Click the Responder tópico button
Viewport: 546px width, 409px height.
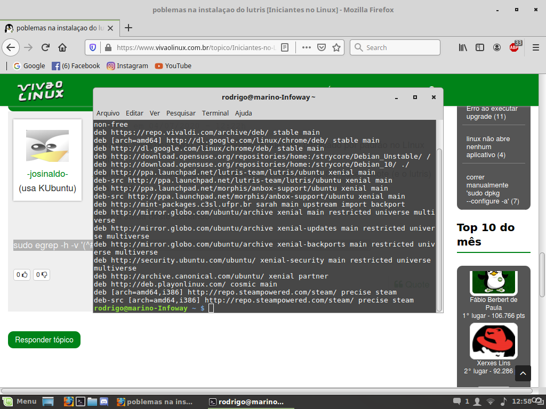44,340
